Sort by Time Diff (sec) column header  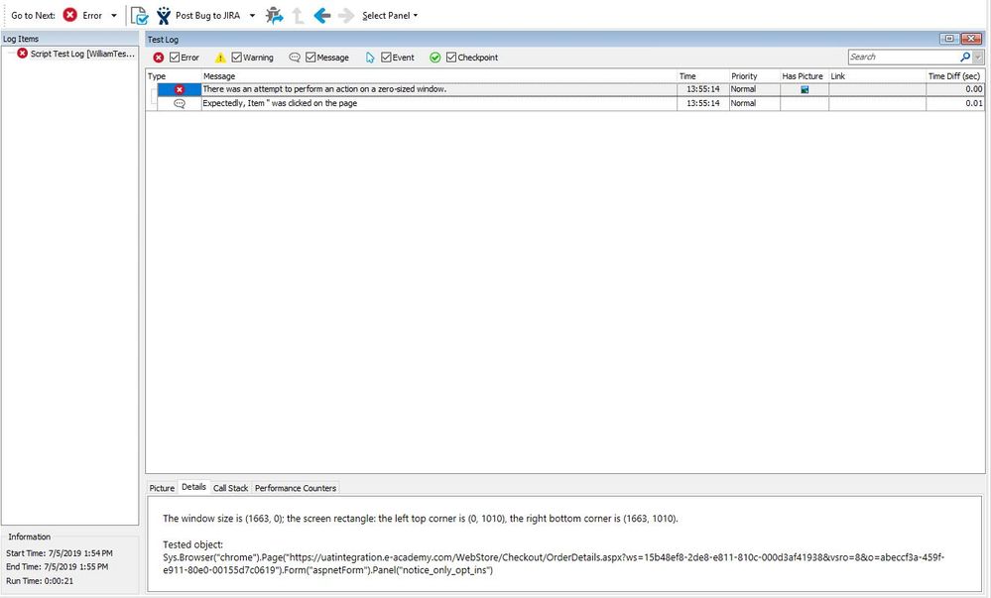(x=955, y=75)
